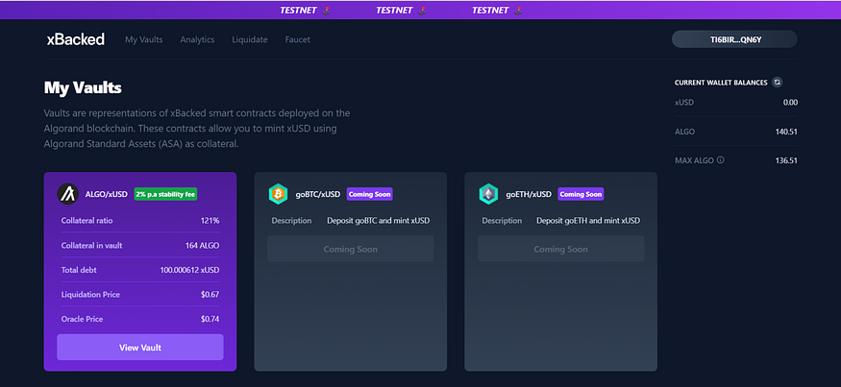Click Collateral ratio value 121%
Screen dimensions: 841x387
tap(210, 220)
